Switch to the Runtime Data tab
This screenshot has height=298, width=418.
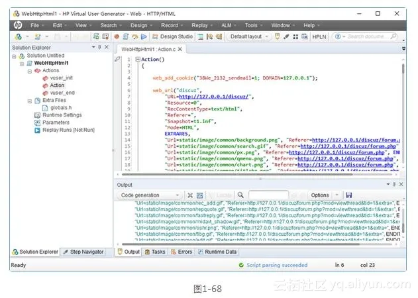click(217, 252)
